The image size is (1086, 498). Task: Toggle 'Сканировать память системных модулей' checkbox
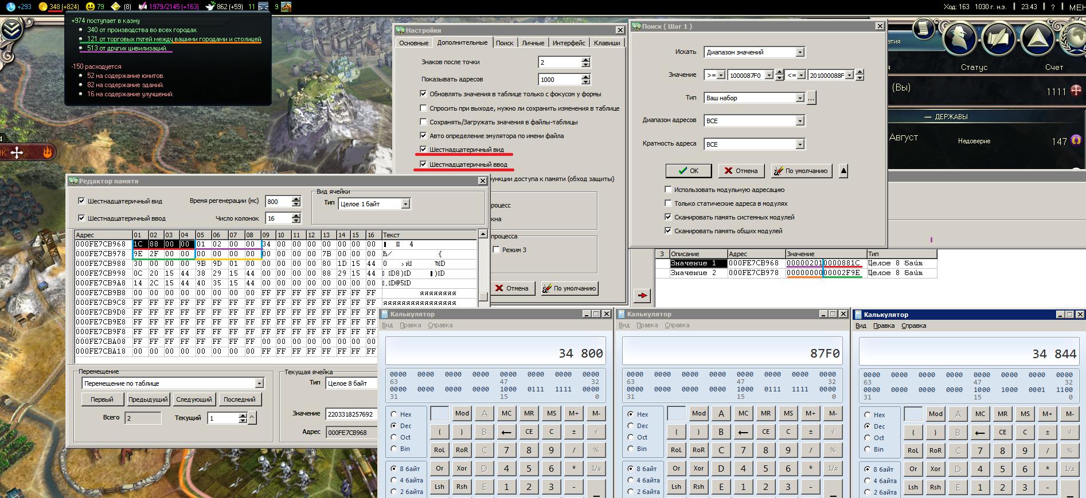(668, 217)
